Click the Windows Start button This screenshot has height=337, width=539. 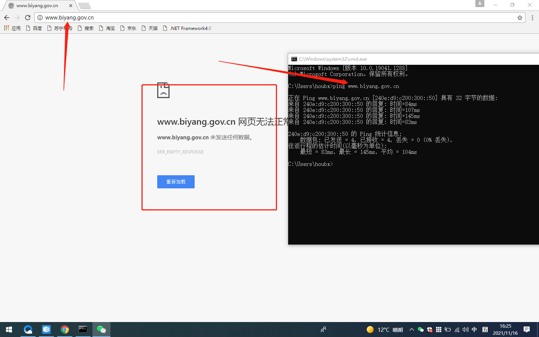9,330
